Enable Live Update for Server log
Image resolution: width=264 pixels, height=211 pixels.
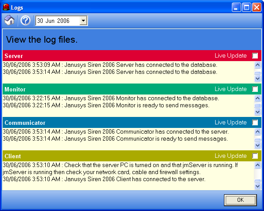coord(255,55)
